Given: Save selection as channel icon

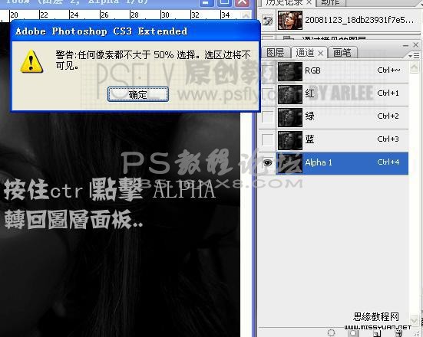Looking at the screenshot, I should pos(354,333).
